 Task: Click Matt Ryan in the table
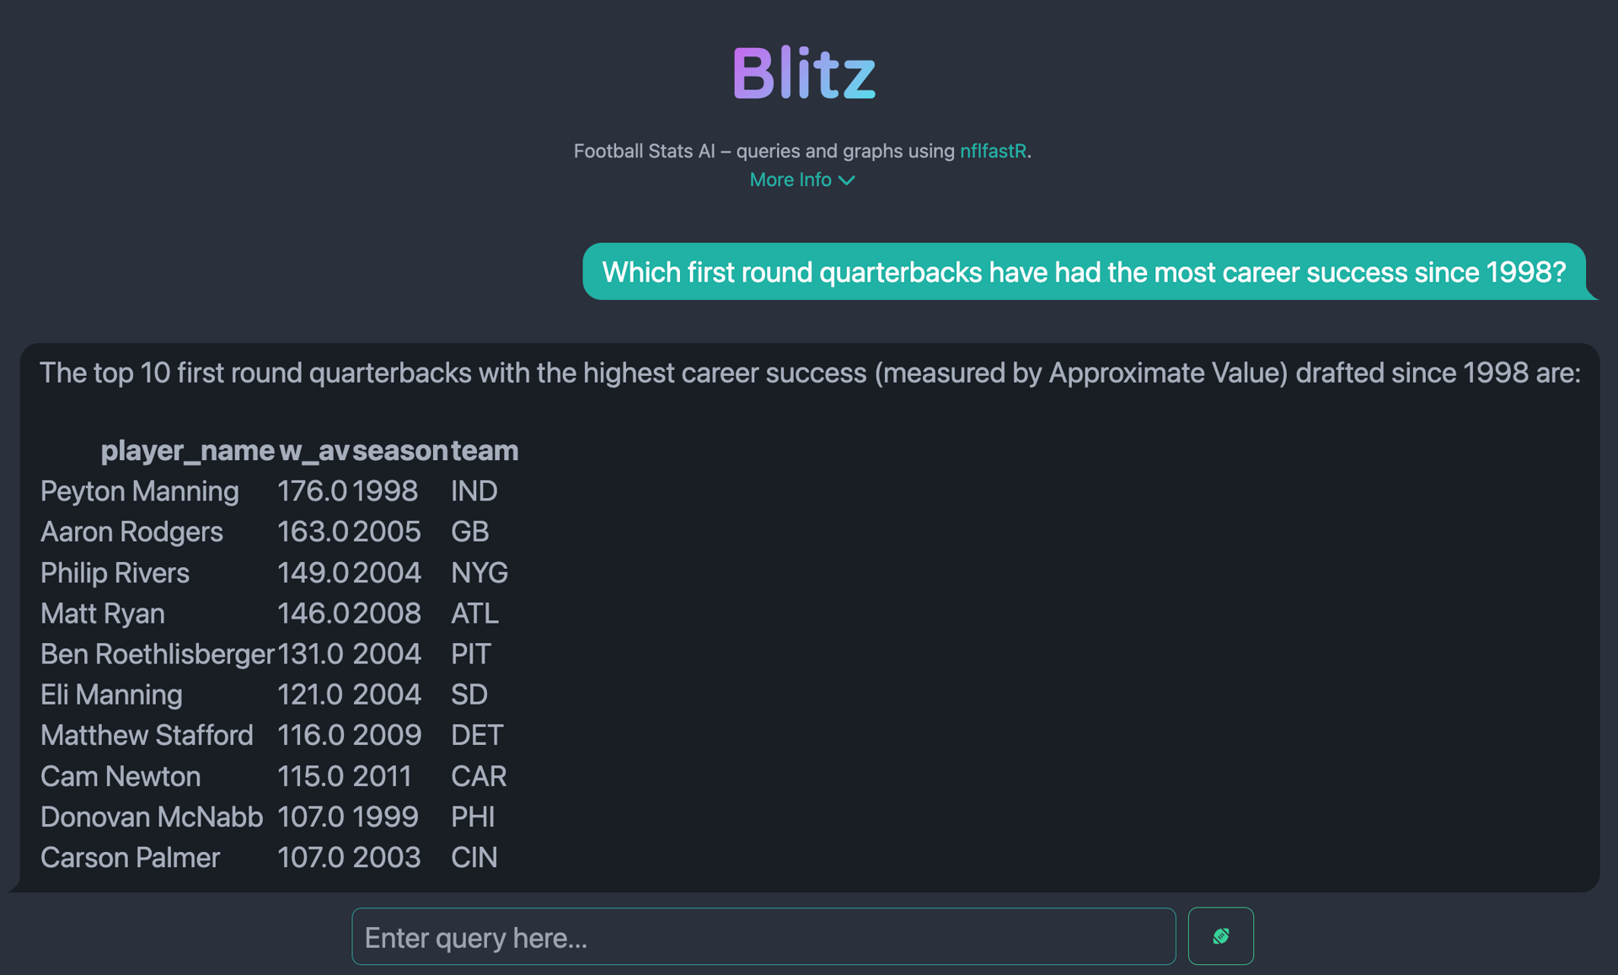click(x=103, y=613)
